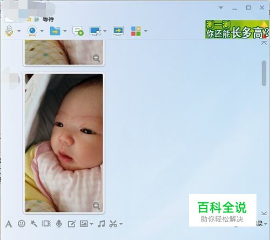
Task: Click the green icon next to the star
Action: pyautogui.click(x=37, y=19)
